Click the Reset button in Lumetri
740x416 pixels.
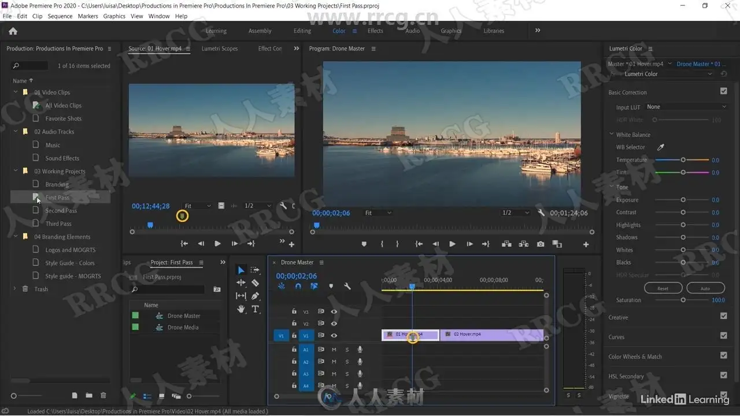[x=663, y=288]
